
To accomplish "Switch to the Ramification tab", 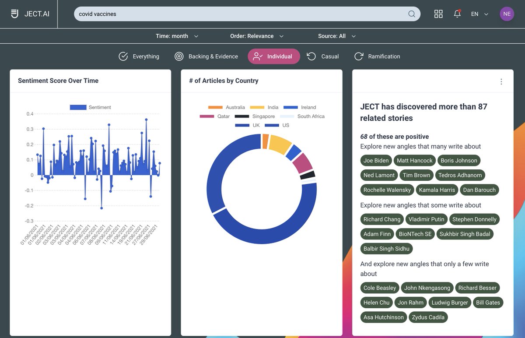I will [377, 56].
